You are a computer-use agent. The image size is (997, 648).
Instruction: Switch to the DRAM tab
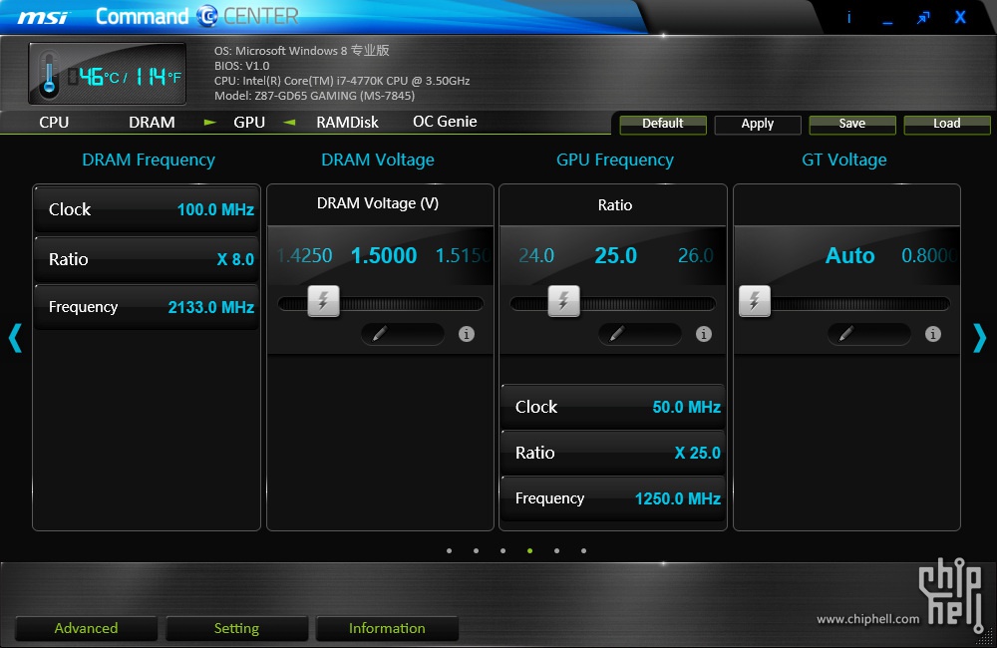tap(152, 122)
